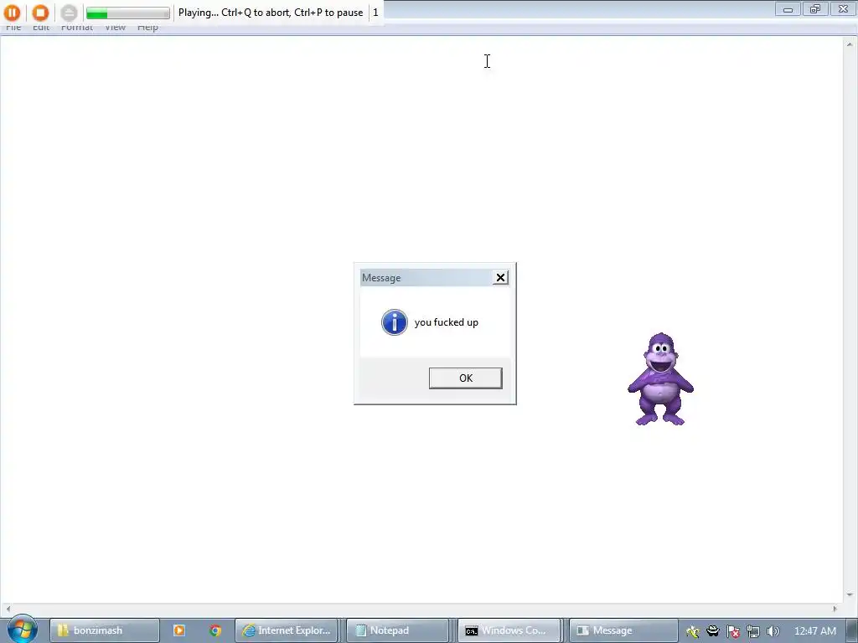The height and width of the screenshot is (643, 858).
Task: Open the Windows Start menu orb
Action: [x=22, y=630]
